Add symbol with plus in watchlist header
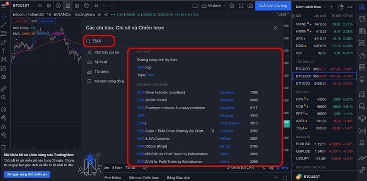This screenshot has width=367, height=181. tap(332, 7)
